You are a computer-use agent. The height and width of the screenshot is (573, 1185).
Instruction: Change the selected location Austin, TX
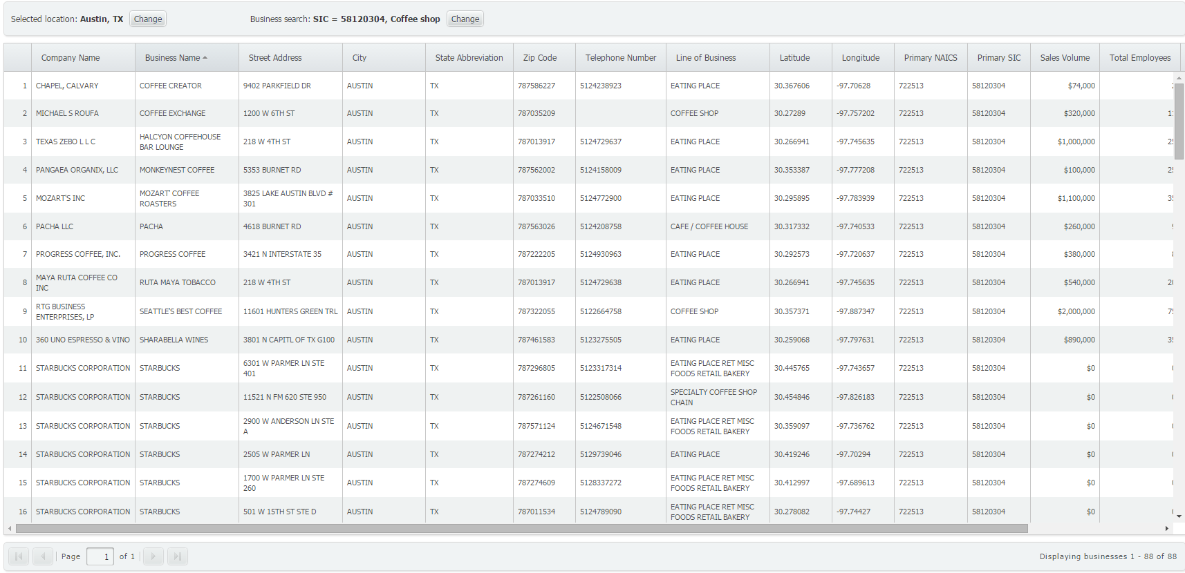pyautogui.click(x=148, y=19)
